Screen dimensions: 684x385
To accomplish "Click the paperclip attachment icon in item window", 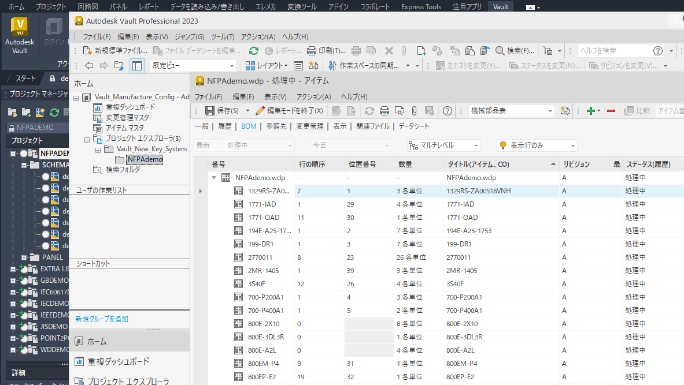I will point(415,111).
